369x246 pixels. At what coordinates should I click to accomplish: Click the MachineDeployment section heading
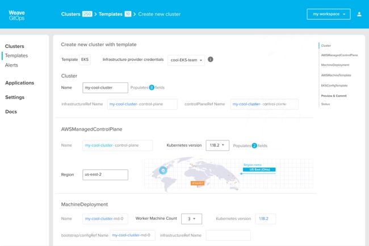coord(84,205)
